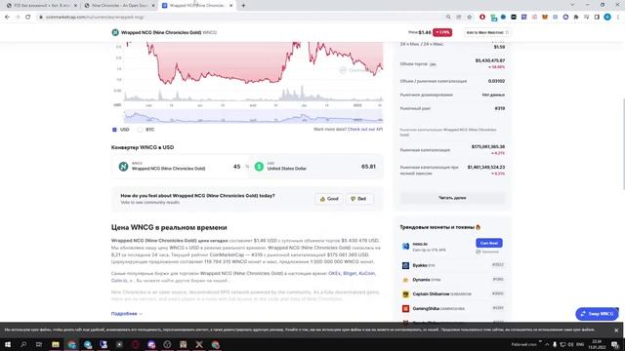Screen dimensions: 625x351
Task: Click the volume tray icon
Action: click(570, 344)
